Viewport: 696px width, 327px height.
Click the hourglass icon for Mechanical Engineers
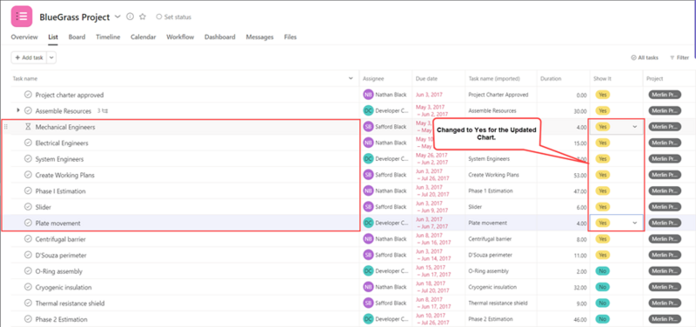[x=28, y=127]
